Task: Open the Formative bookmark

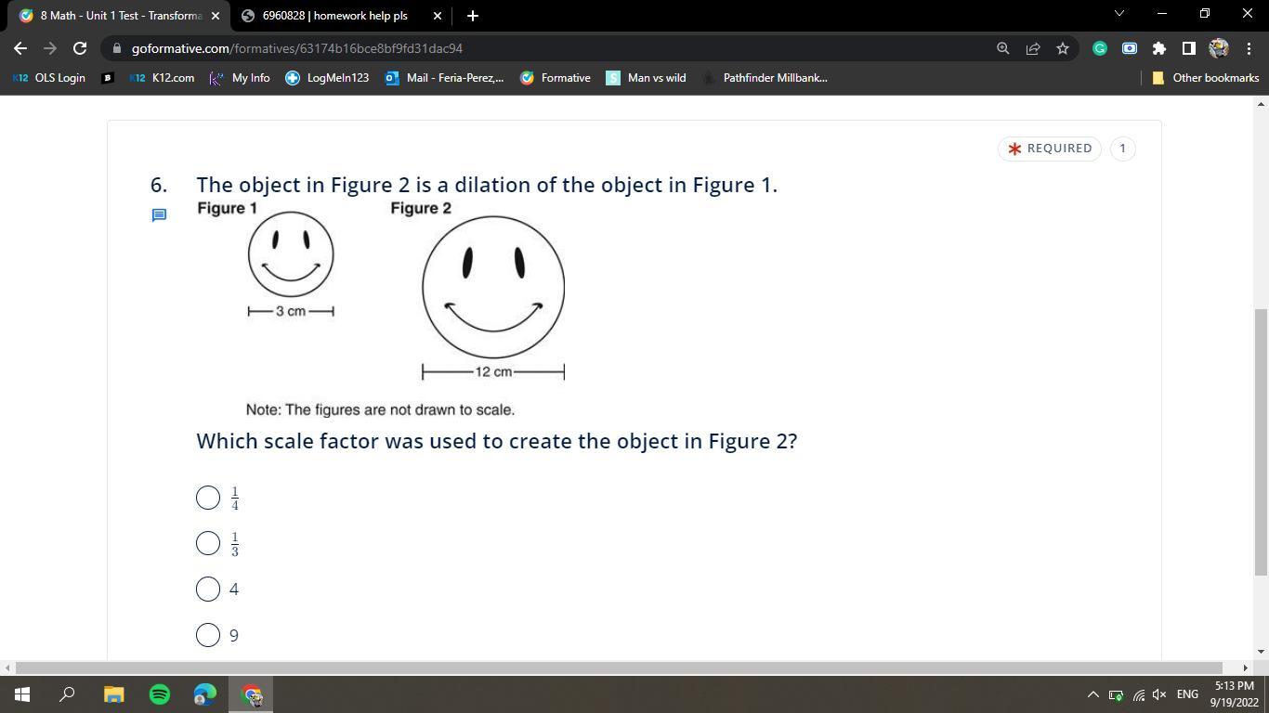Action: (556, 78)
